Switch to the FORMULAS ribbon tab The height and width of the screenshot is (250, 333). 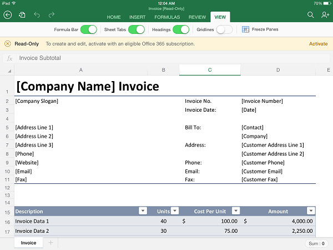tap(167, 17)
